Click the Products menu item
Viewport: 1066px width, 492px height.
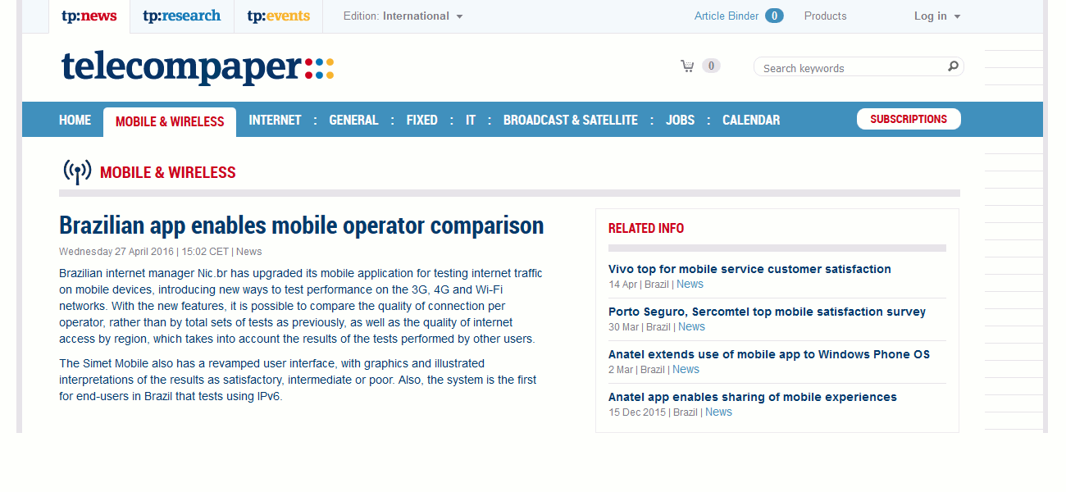(825, 15)
